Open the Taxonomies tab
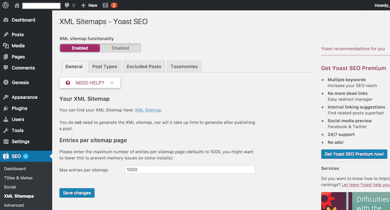The image size is (390, 210). [184, 67]
